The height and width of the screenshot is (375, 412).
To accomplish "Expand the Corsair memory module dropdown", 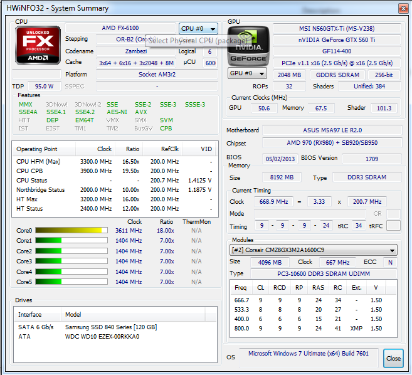I will click(x=313, y=250).
